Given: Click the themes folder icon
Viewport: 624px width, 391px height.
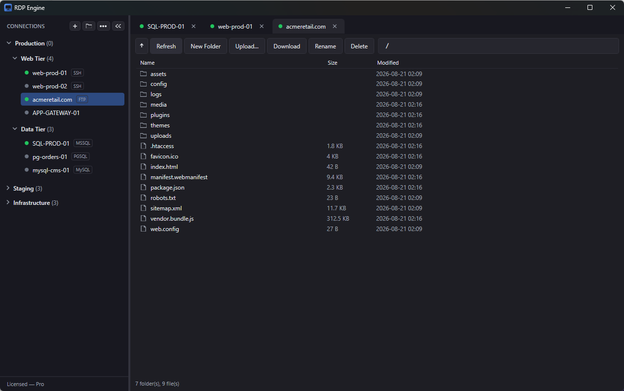Looking at the screenshot, I should click(144, 125).
